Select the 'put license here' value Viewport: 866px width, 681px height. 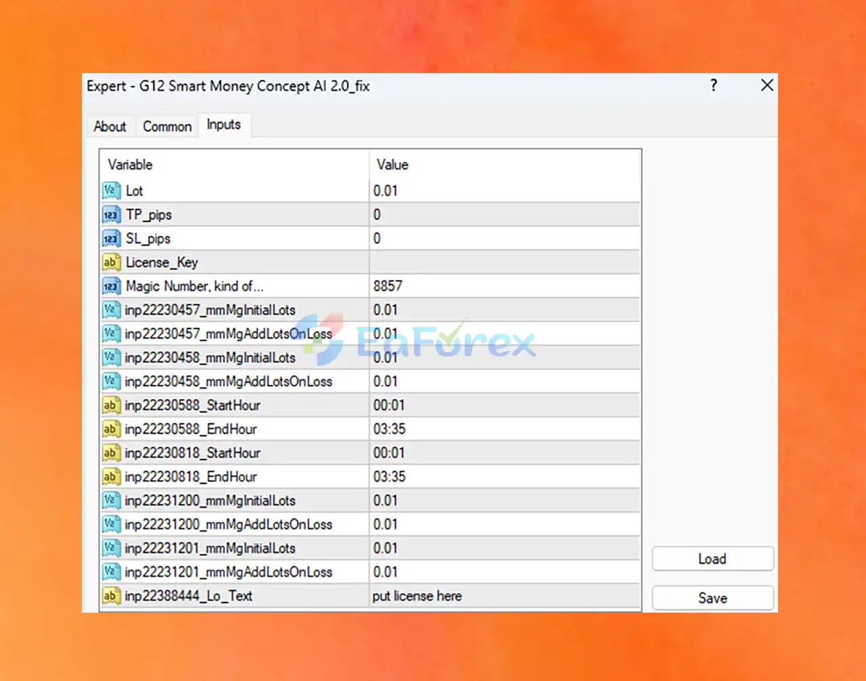(x=505, y=596)
